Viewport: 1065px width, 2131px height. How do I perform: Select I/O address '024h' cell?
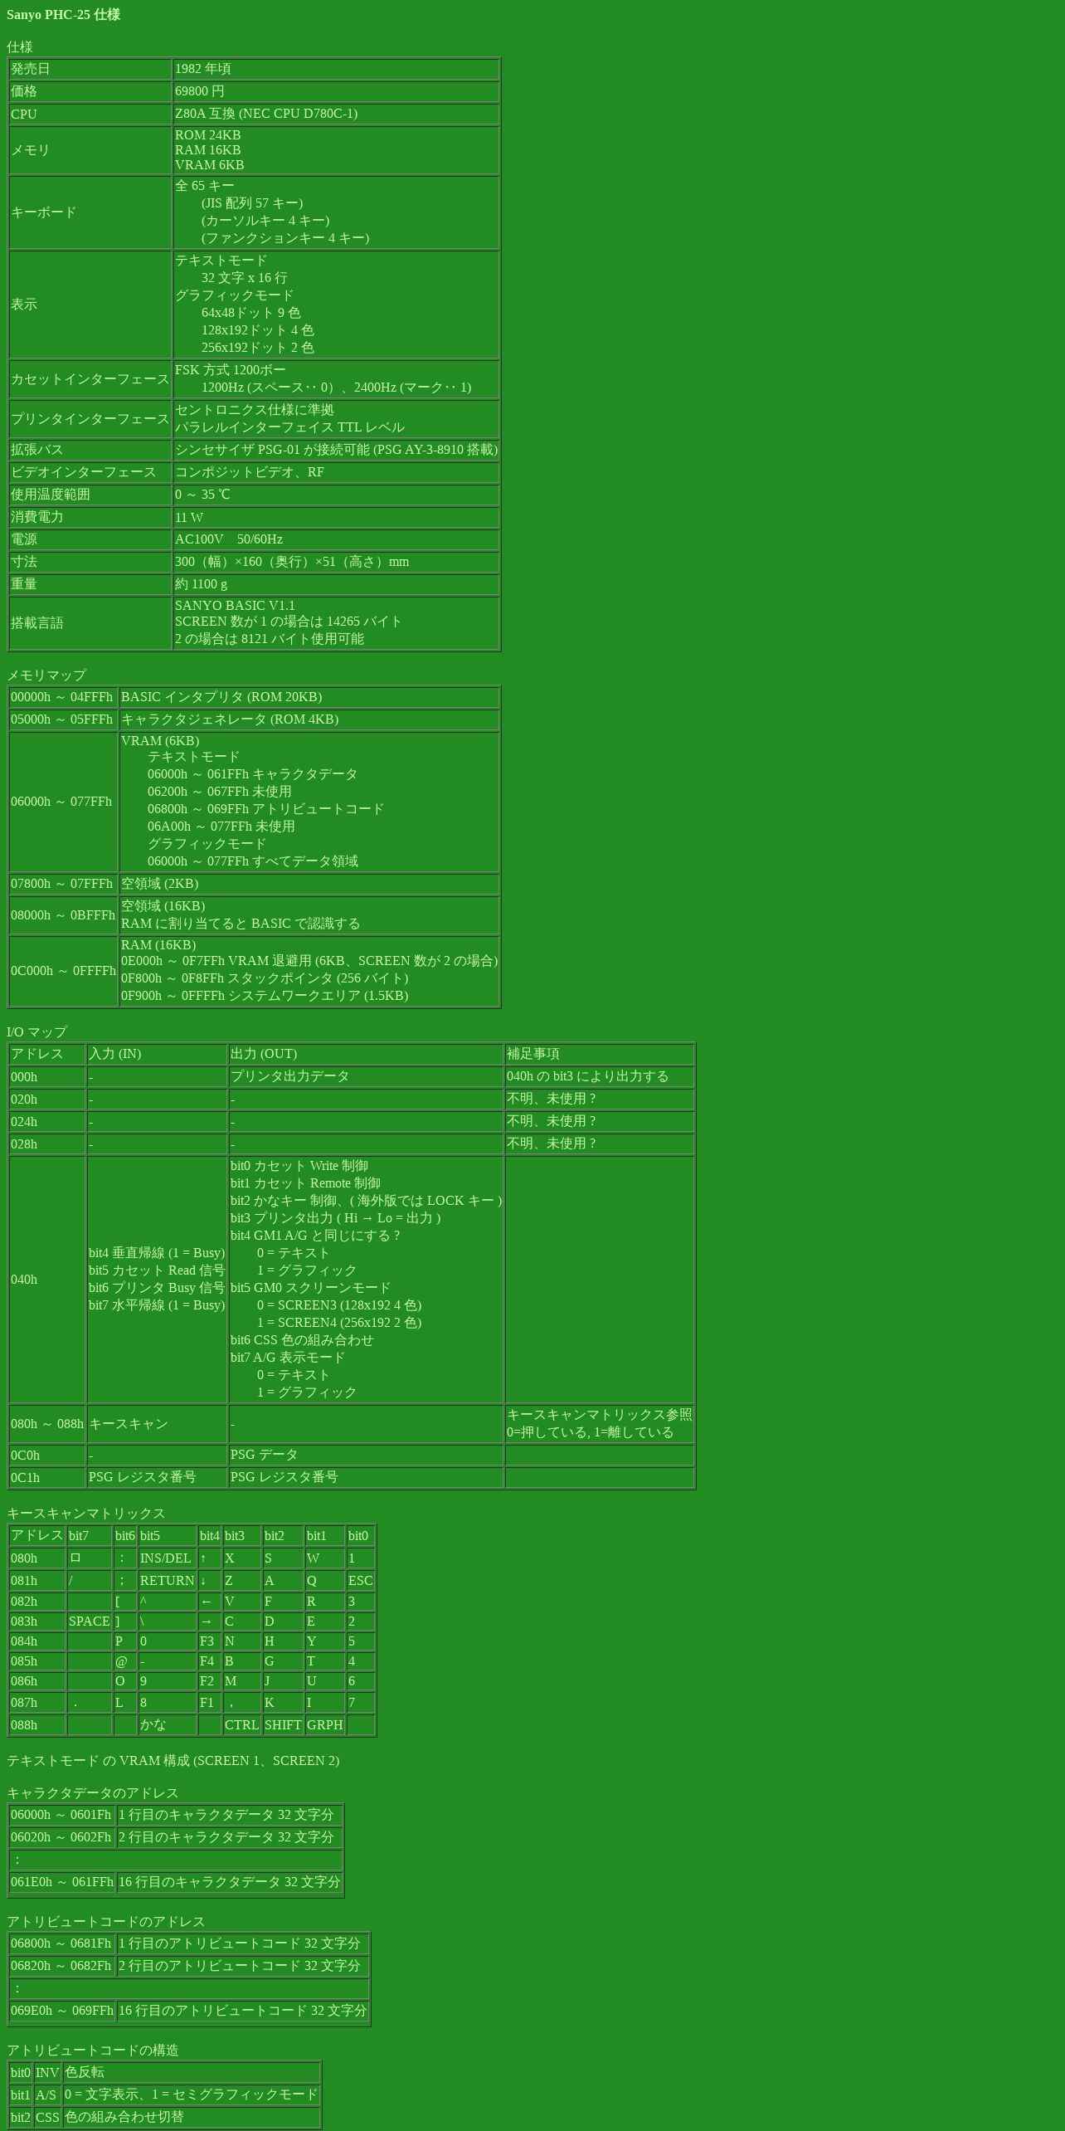pyautogui.click(x=47, y=1121)
